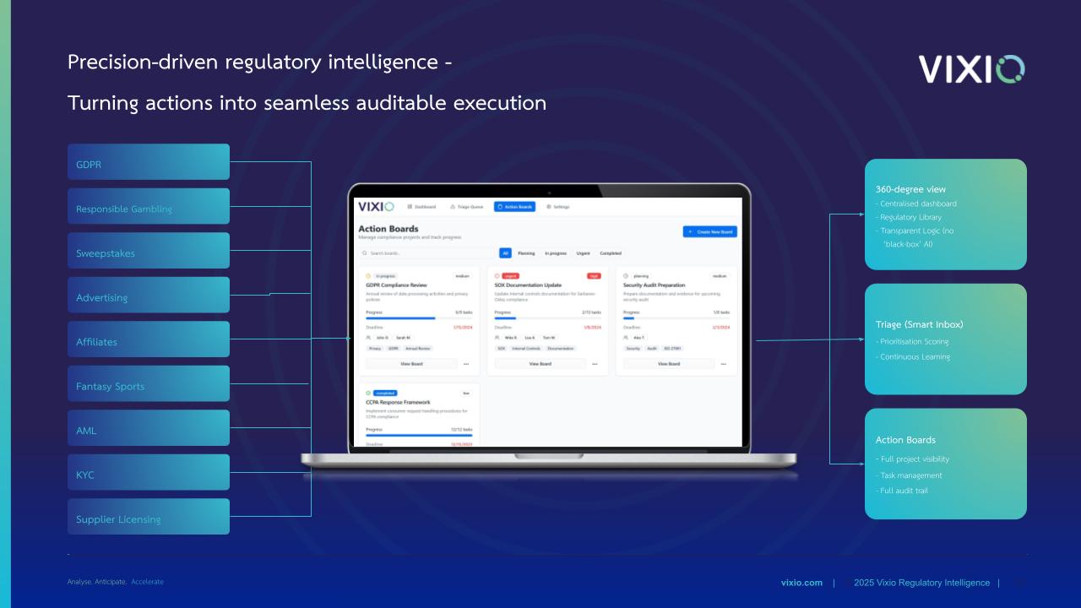The image size is (1081, 608).
Task: Click the yellow in-progress status icon on GDPR card
Action: (x=368, y=276)
